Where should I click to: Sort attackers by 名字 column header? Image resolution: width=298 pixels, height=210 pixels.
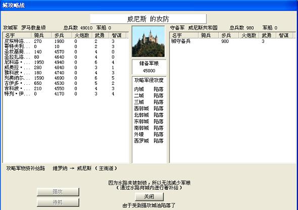pyautogui.click(x=17, y=35)
